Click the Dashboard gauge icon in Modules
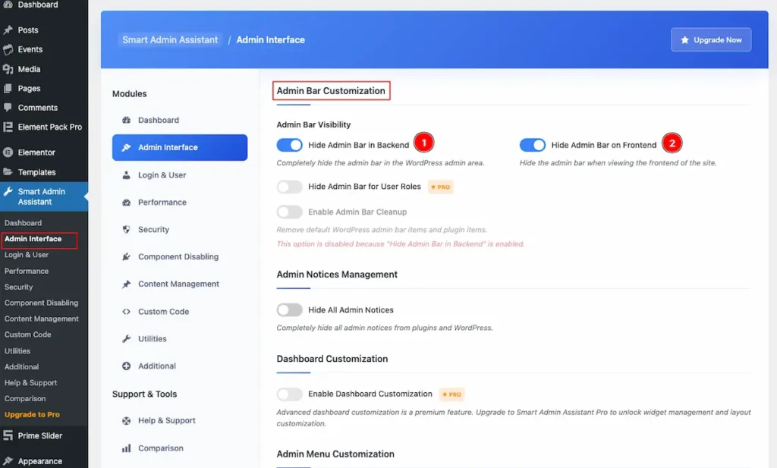The height and width of the screenshot is (468, 777). point(127,120)
